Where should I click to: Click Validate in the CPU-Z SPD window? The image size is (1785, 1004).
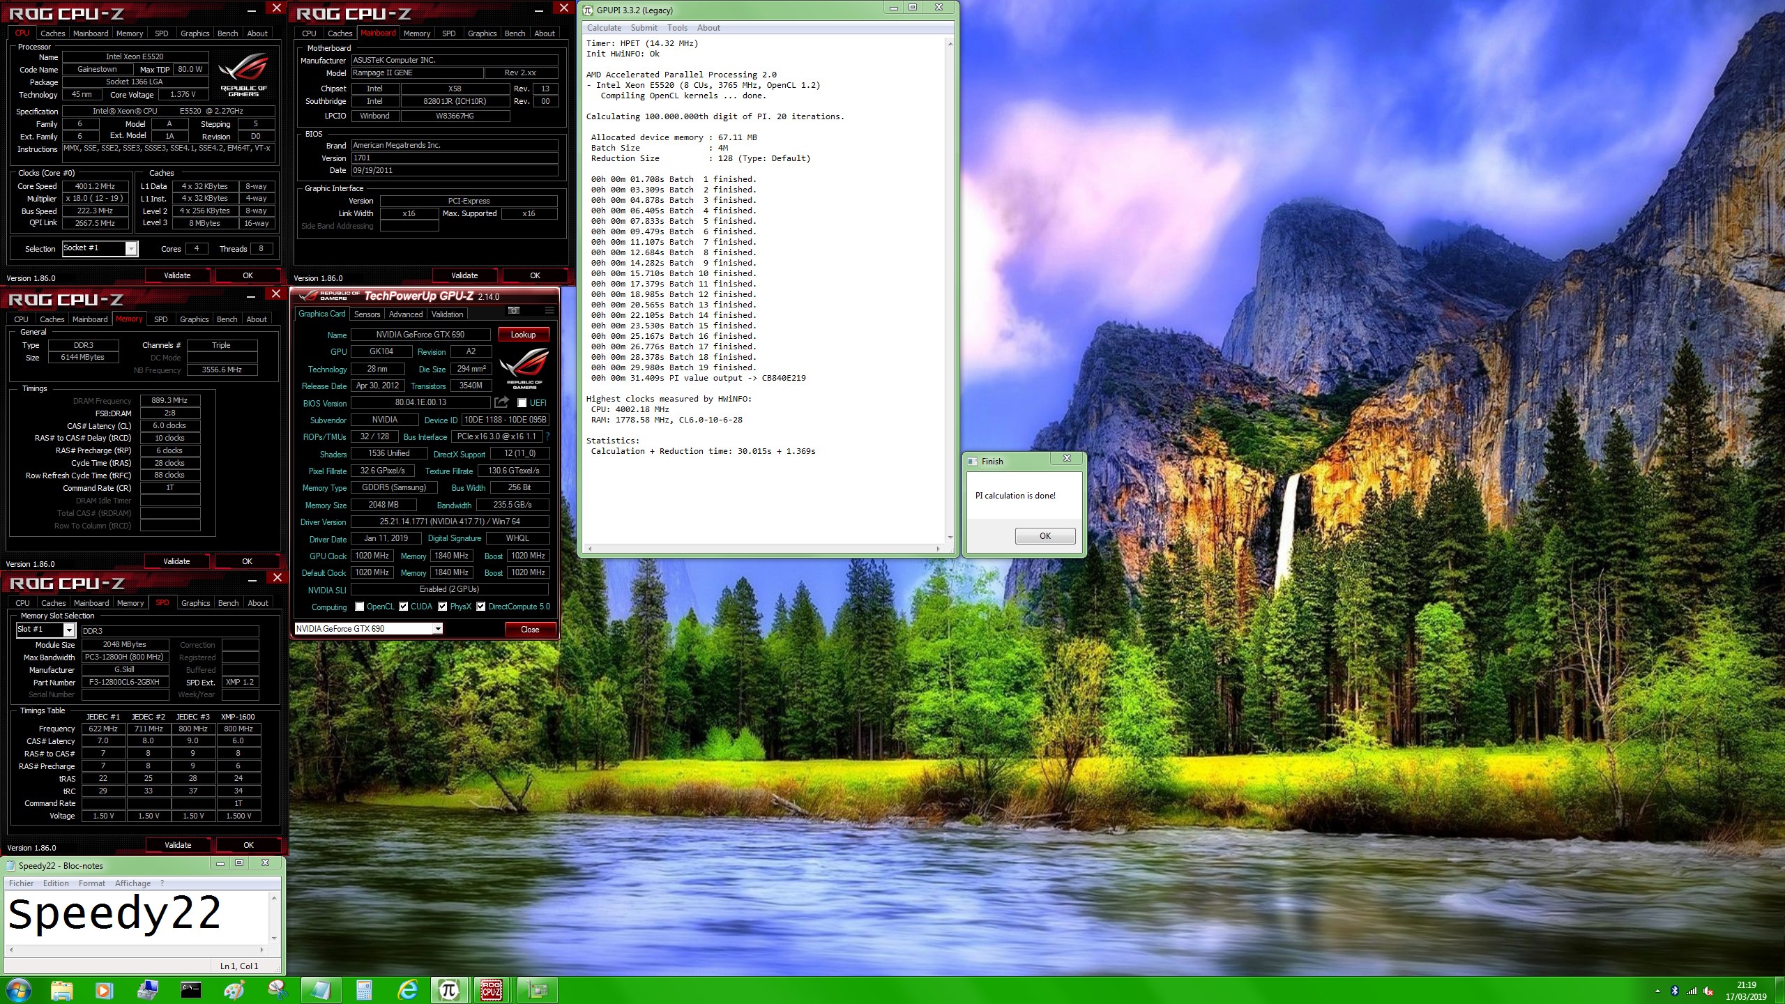point(177,845)
